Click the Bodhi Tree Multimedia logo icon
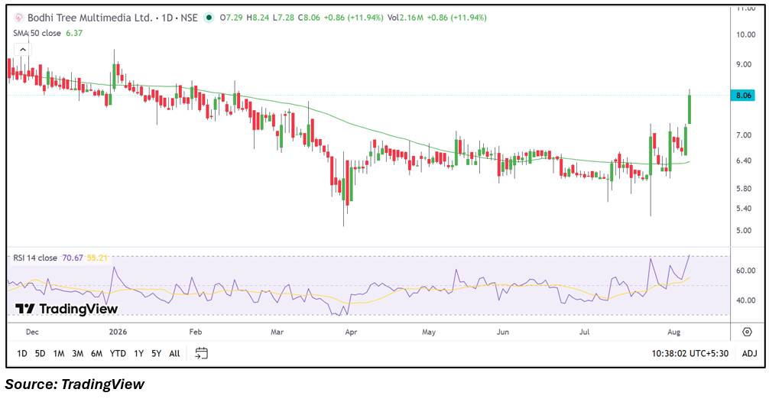The width and height of the screenshot is (769, 399). tap(19, 18)
